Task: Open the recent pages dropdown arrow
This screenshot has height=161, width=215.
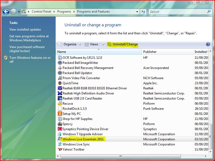Action: click(19, 12)
